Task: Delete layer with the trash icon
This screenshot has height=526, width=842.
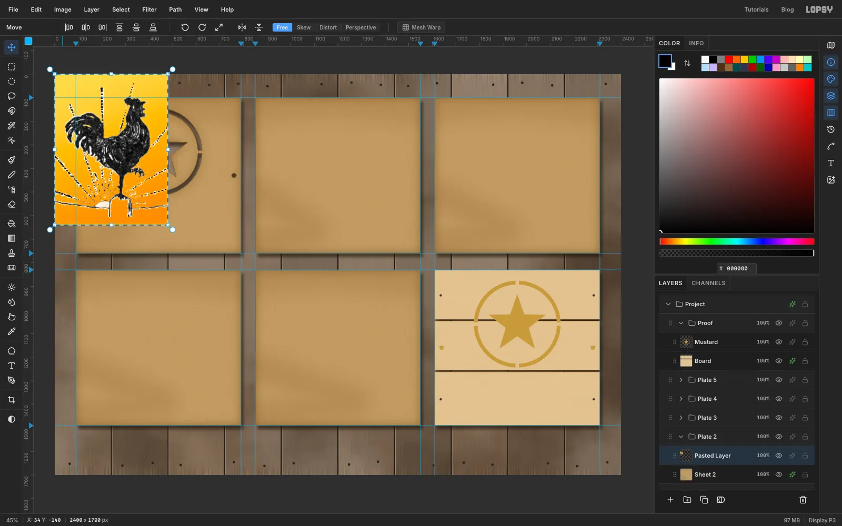Action: 803,500
